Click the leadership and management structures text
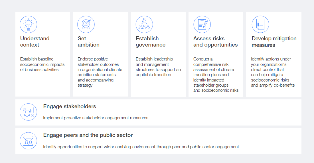Viewport: 314px width, 163px height. pyautogui.click(x=158, y=67)
